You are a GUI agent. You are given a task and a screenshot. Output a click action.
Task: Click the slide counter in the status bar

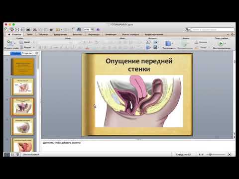click(183, 155)
